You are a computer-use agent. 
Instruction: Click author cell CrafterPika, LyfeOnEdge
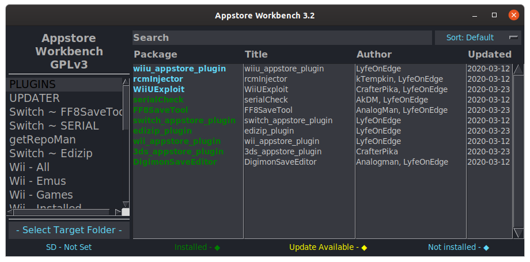402,90
